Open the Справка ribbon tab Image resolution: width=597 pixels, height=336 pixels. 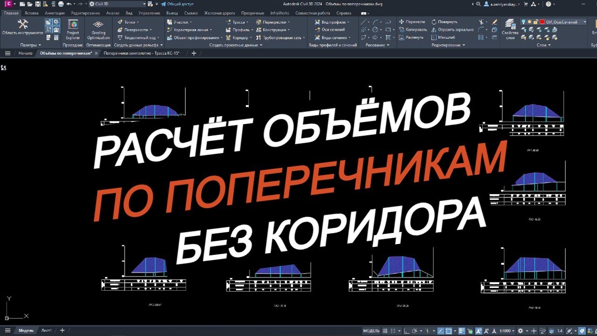[x=344, y=13]
